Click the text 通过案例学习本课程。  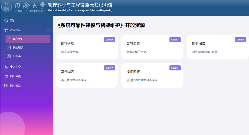74,80
